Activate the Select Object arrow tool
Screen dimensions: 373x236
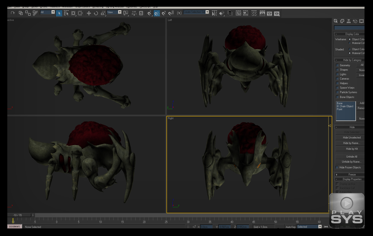point(59,13)
